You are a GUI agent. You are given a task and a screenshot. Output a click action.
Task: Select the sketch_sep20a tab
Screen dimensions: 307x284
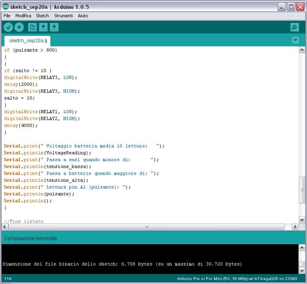pyautogui.click(x=28, y=41)
